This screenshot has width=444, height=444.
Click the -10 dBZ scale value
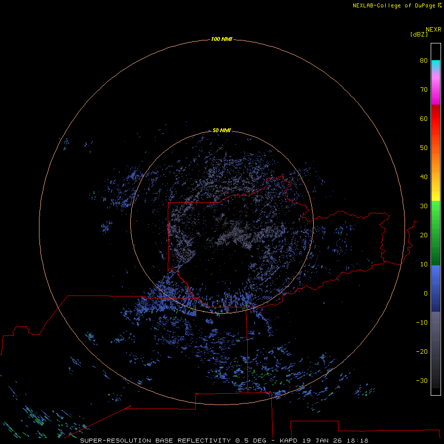(422, 323)
